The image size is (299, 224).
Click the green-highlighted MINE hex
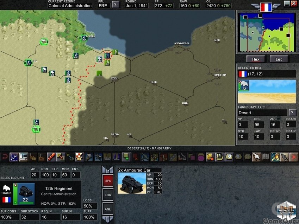(x=44, y=41)
